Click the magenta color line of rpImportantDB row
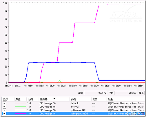 20,114
